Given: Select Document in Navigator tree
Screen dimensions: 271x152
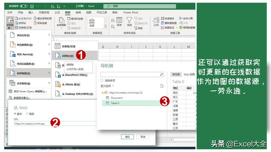Looking at the screenshot, I should [117, 98].
